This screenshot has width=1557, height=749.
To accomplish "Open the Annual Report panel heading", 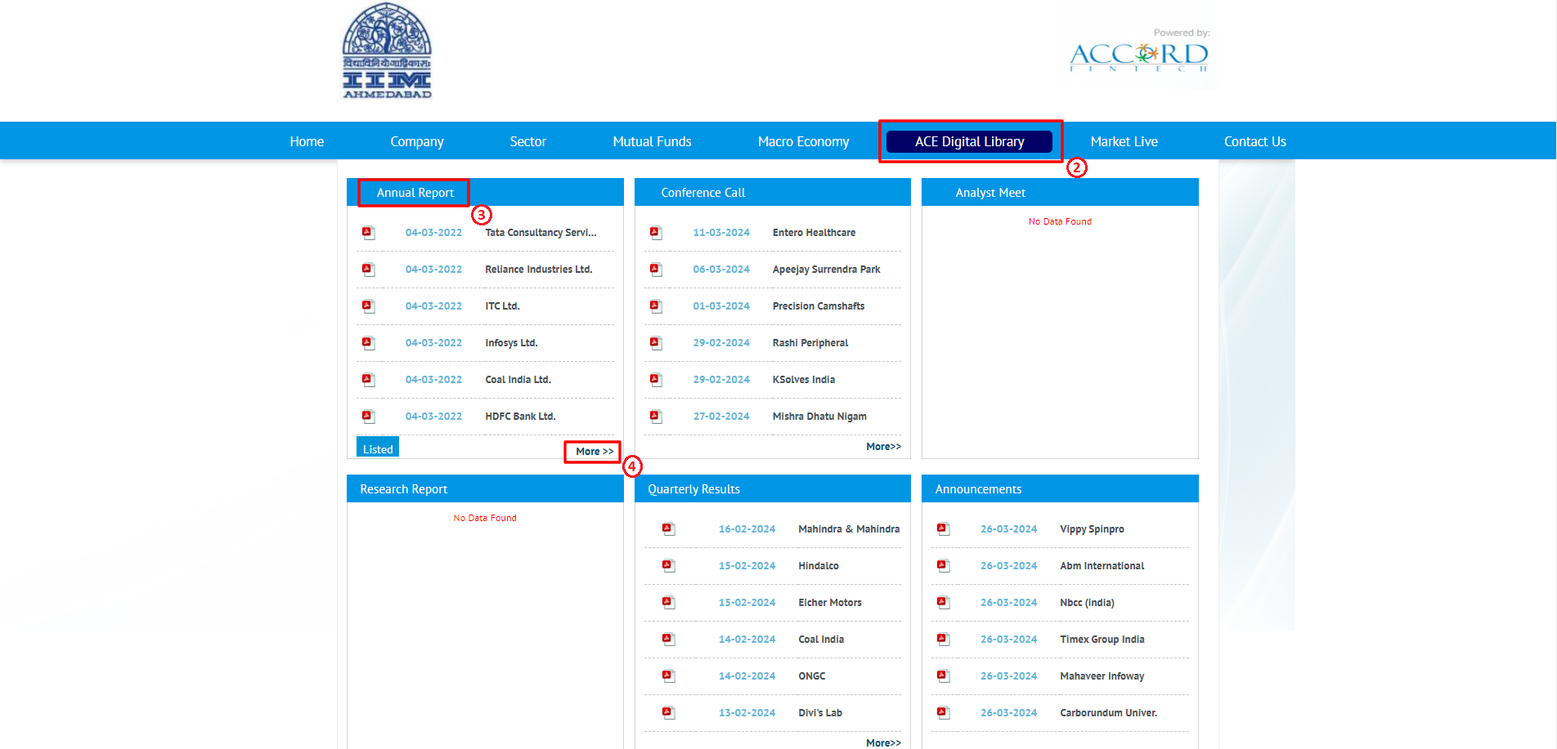I will coord(415,193).
